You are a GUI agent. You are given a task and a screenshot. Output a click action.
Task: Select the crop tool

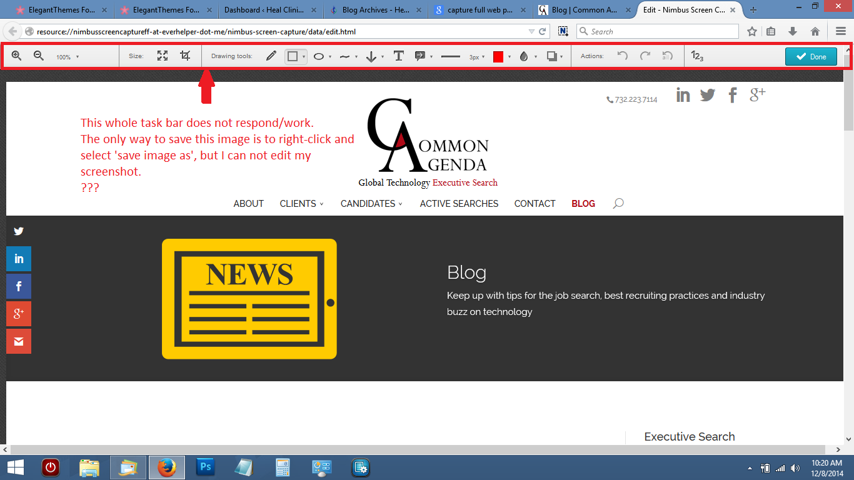point(185,56)
